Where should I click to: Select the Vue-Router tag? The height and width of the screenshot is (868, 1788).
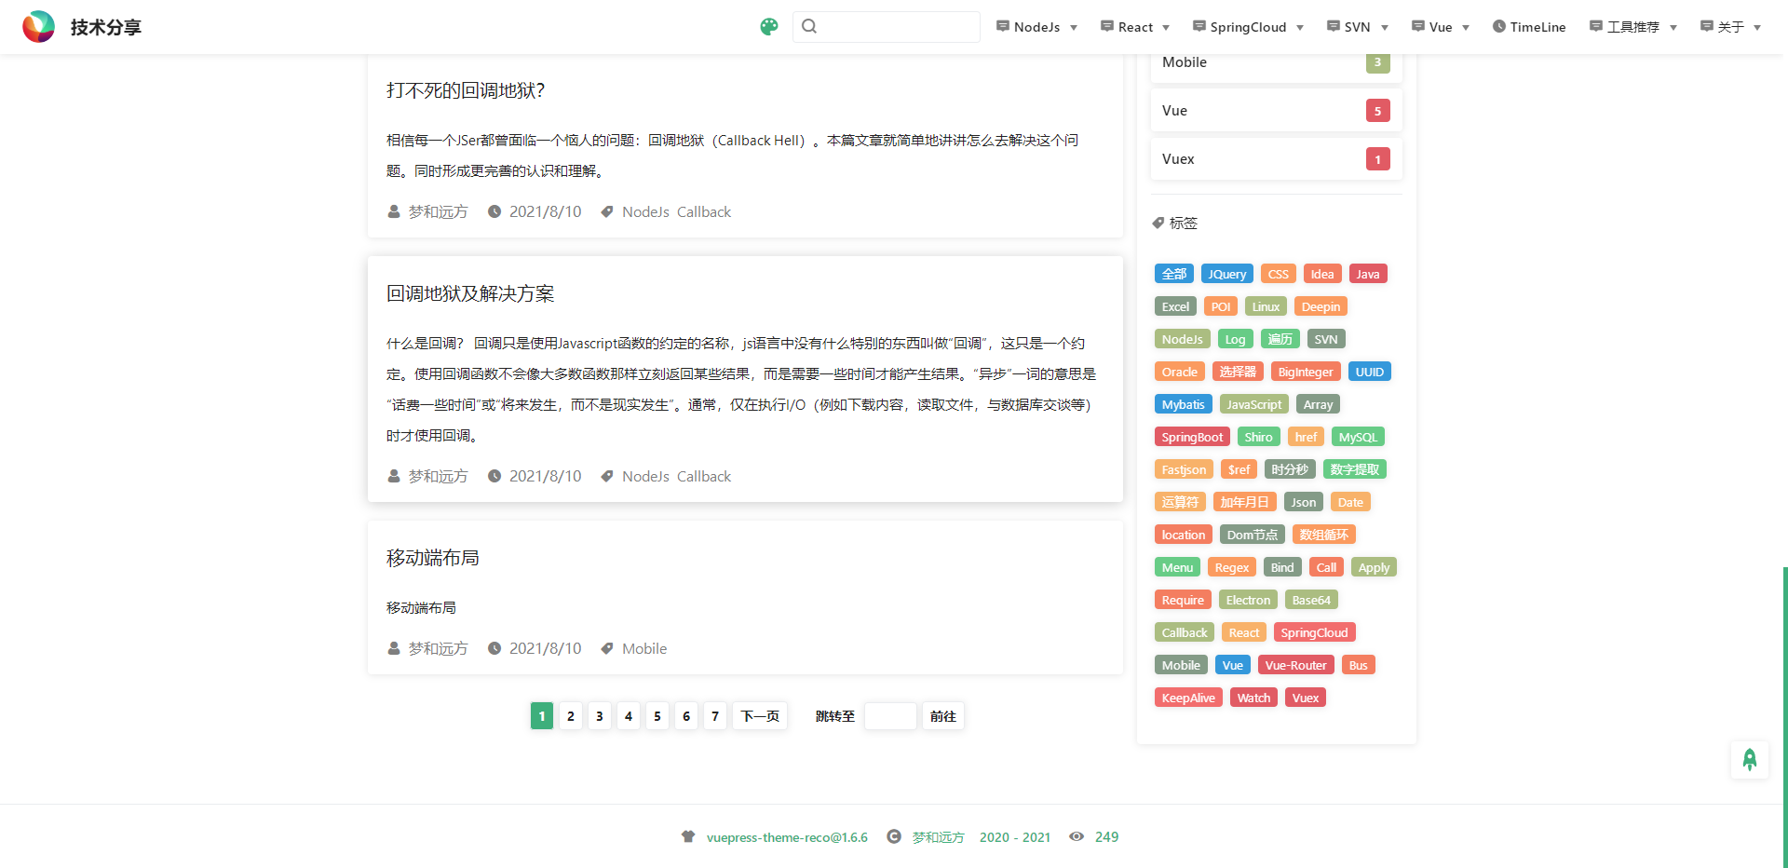pyautogui.click(x=1296, y=665)
